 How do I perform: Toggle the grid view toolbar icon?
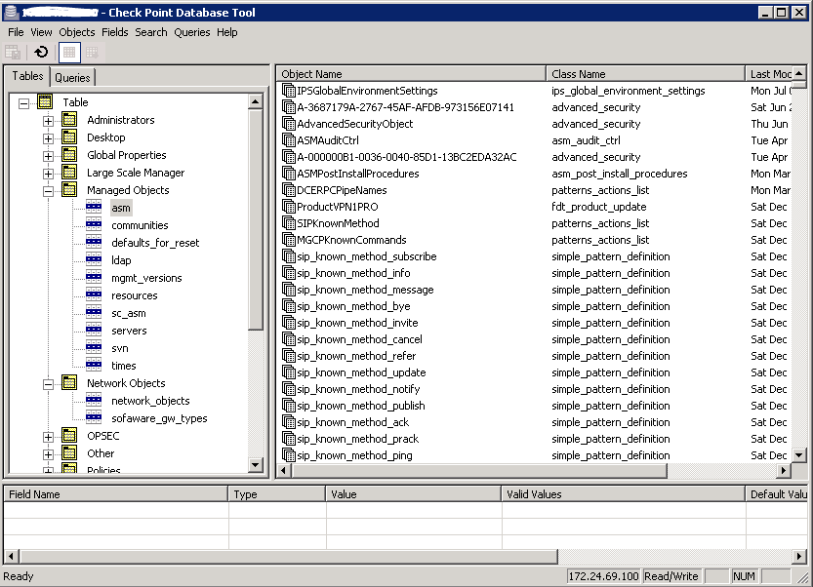(x=69, y=52)
